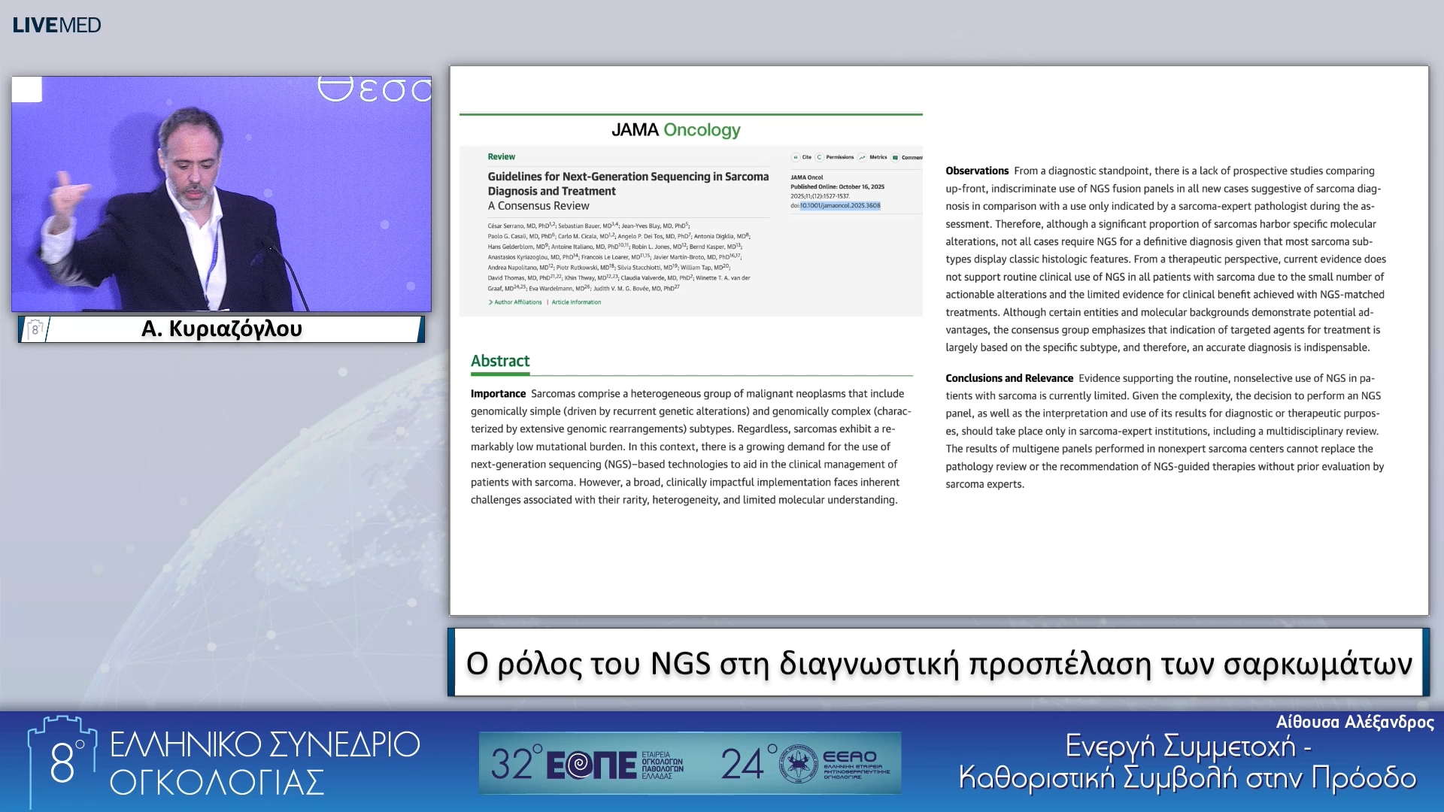The width and height of the screenshot is (1444, 812).
Task: Click the Metrics trend-line icon
Action: pos(862,157)
